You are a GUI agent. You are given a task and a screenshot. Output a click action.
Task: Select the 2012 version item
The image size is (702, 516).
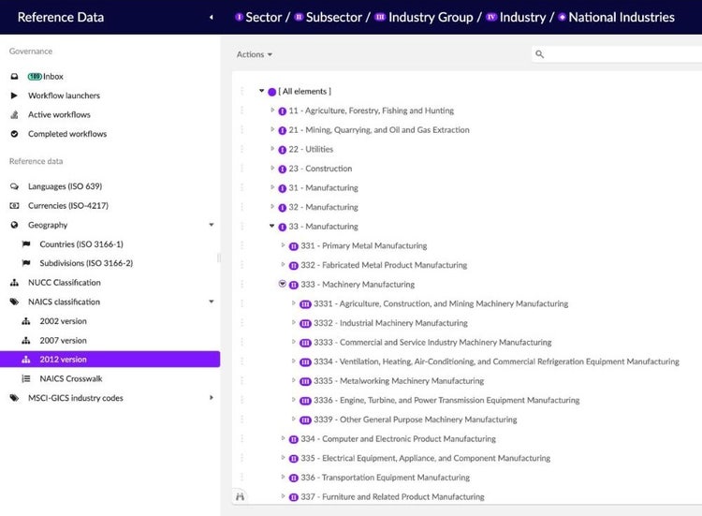pos(110,360)
